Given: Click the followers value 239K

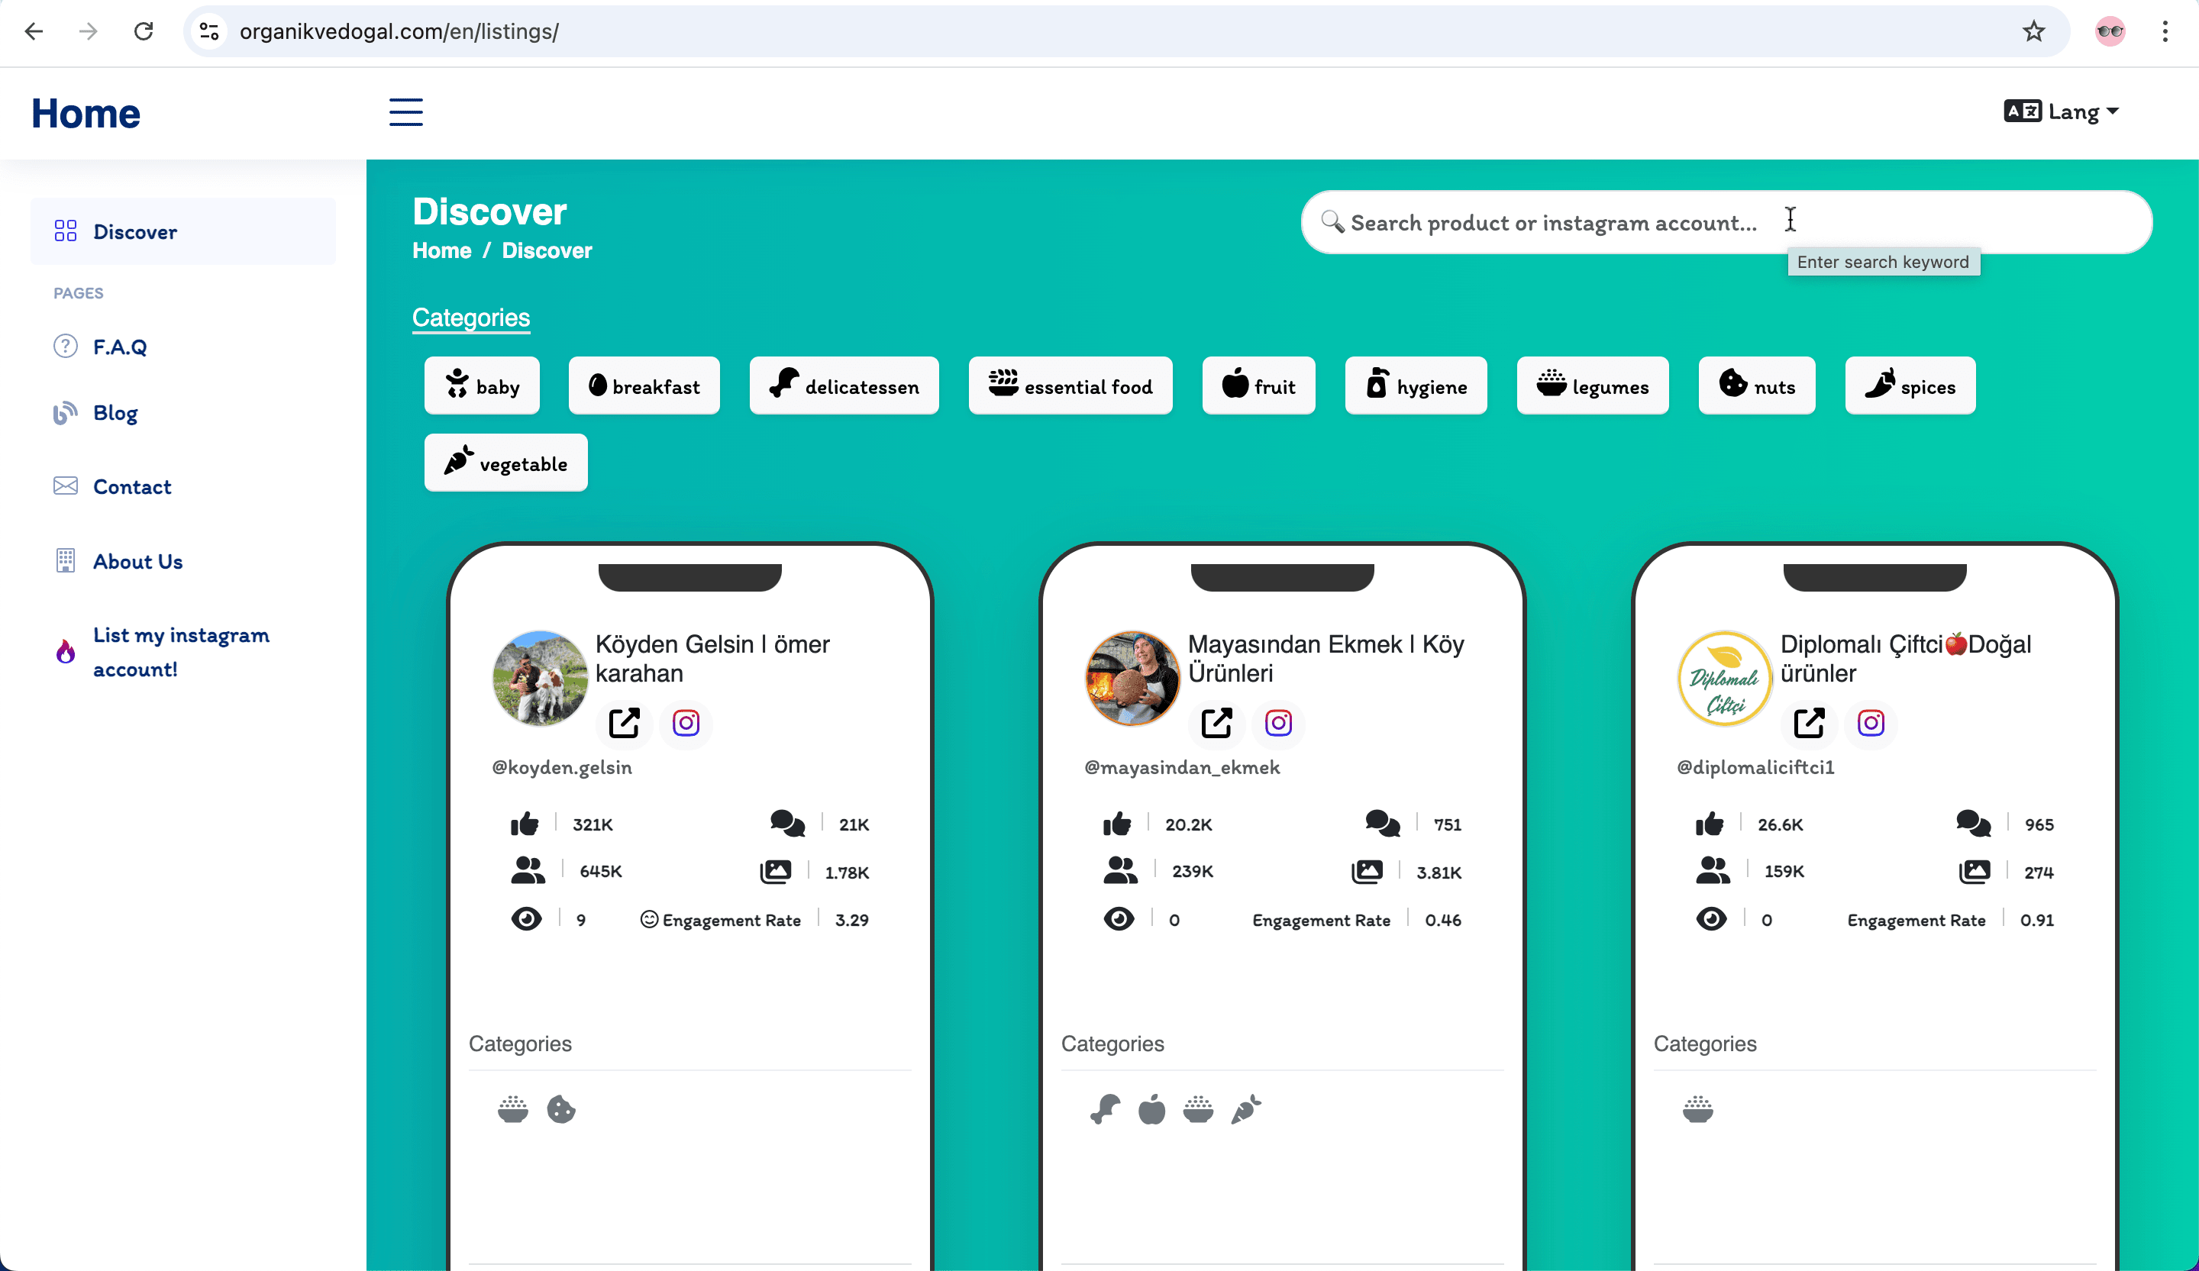Looking at the screenshot, I should click(x=1192, y=870).
